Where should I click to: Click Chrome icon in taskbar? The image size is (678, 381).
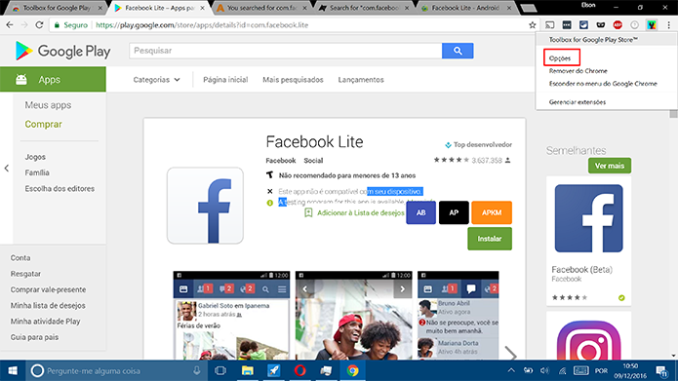click(352, 370)
